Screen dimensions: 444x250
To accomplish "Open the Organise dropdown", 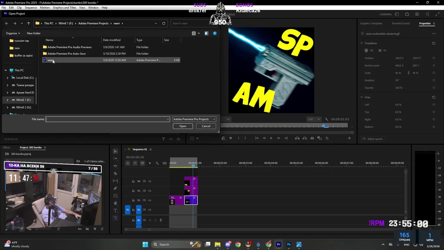I will click(13, 33).
